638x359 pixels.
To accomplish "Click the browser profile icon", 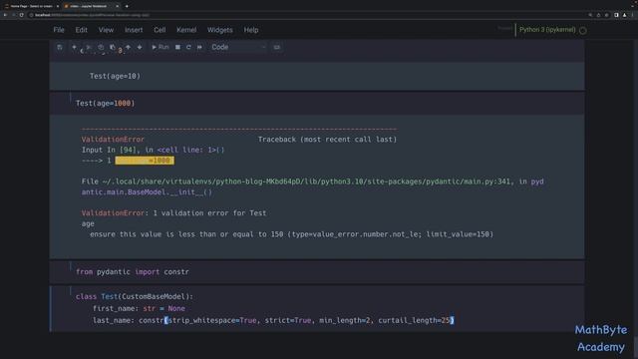I will point(625,15).
